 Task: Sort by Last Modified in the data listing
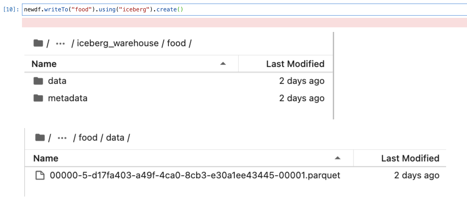pos(410,158)
